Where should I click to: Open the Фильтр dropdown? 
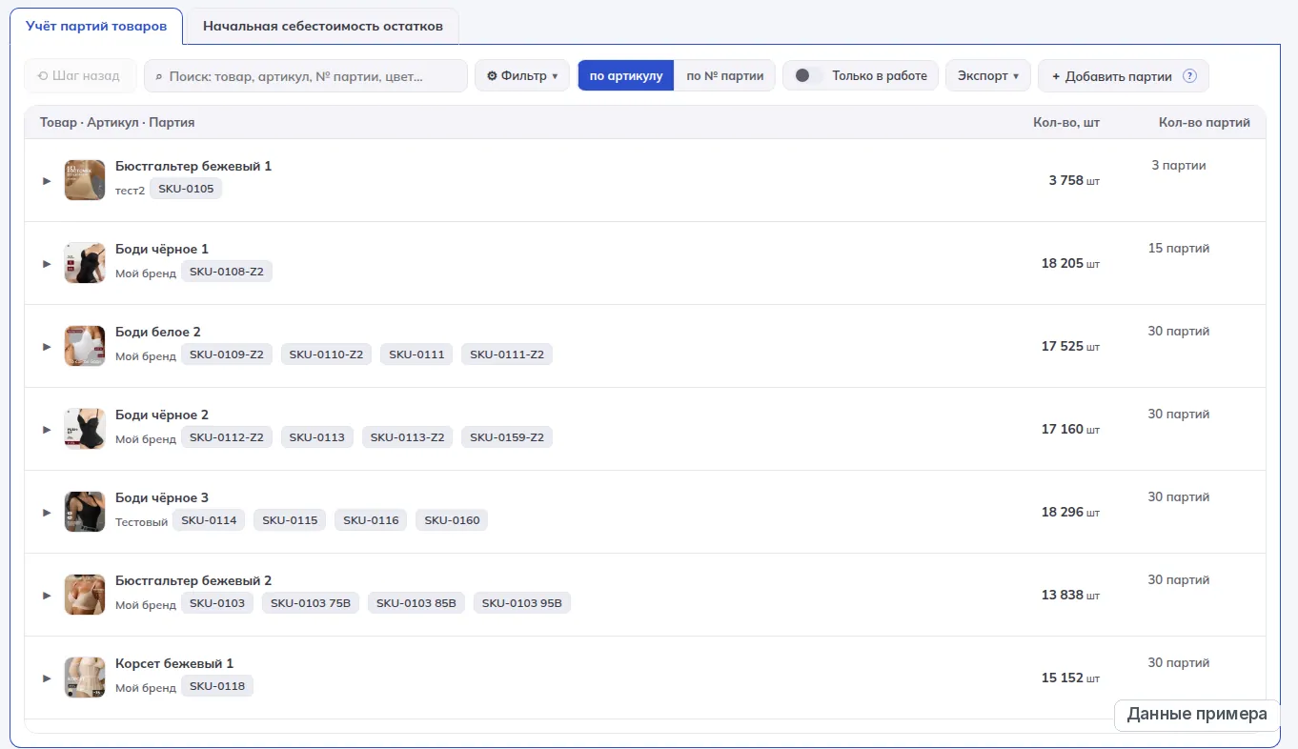point(522,76)
